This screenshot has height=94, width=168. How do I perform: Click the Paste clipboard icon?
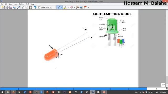click(x=31, y=7)
